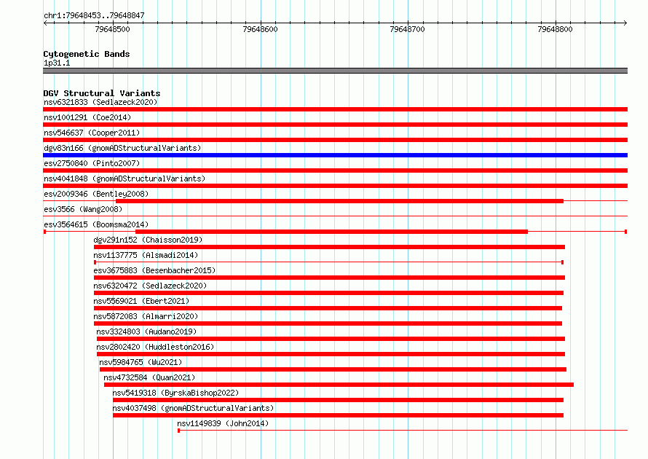Click the 79648700 ruler tick label

(408, 29)
